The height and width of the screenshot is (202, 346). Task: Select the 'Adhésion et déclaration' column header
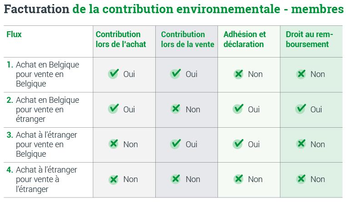coord(245,39)
